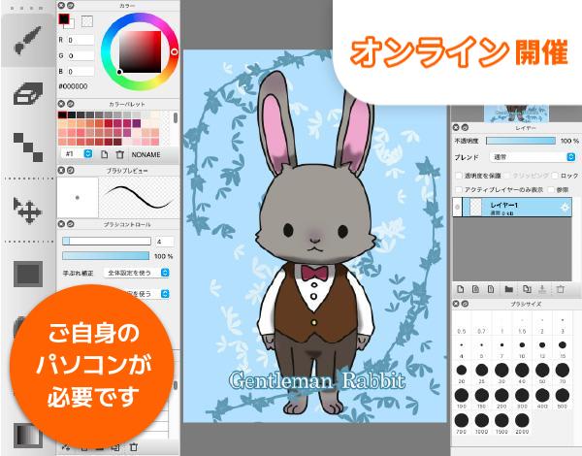The width and height of the screenshot is (582, 456).
Task: Add a new 1-bit layer
Action: coord(491,289)
